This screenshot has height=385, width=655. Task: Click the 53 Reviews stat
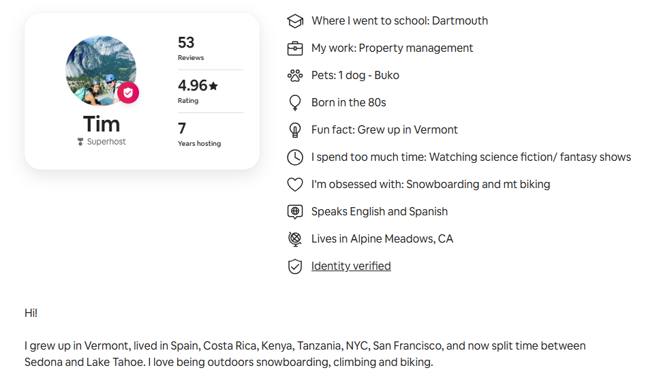(190, 48)
